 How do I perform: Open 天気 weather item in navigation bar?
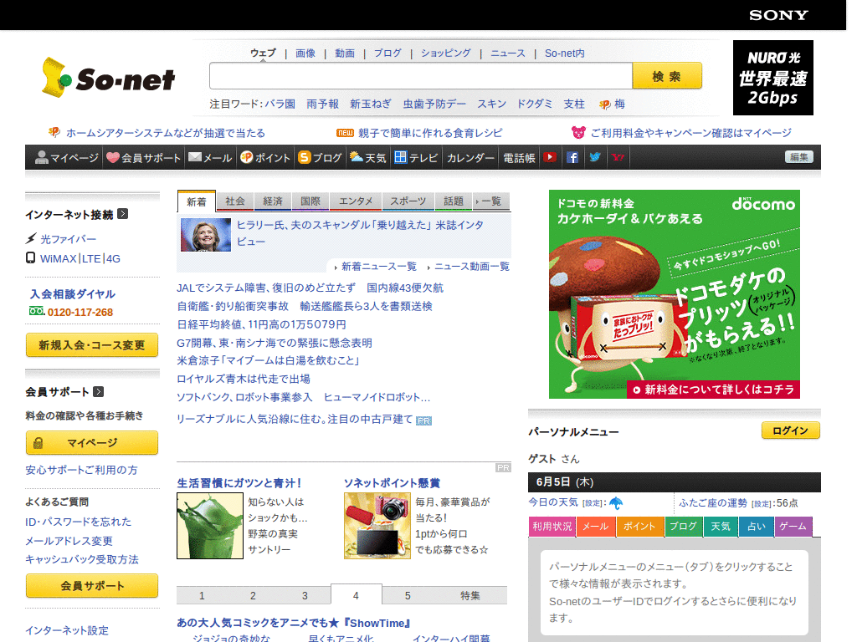368,157
